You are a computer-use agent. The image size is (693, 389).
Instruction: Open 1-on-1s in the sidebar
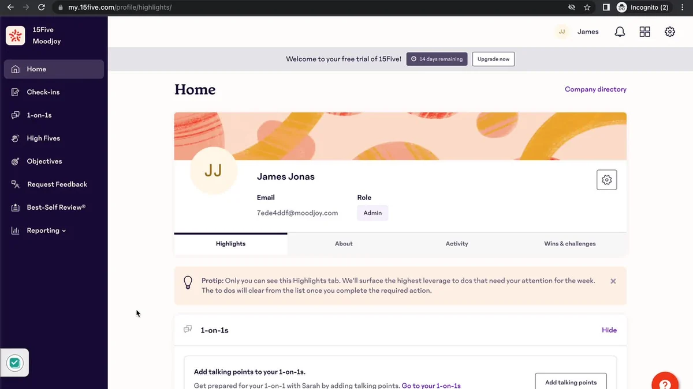tap(54, 115)
